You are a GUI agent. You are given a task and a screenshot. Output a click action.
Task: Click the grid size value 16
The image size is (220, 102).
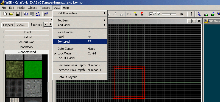click(x=181, y=14)
